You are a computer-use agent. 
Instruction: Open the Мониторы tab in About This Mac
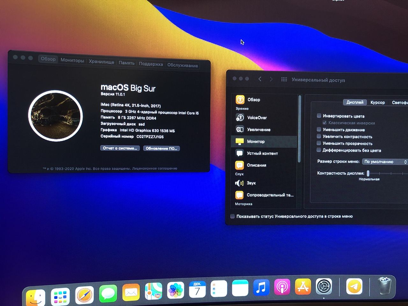(x=72, y=60)
